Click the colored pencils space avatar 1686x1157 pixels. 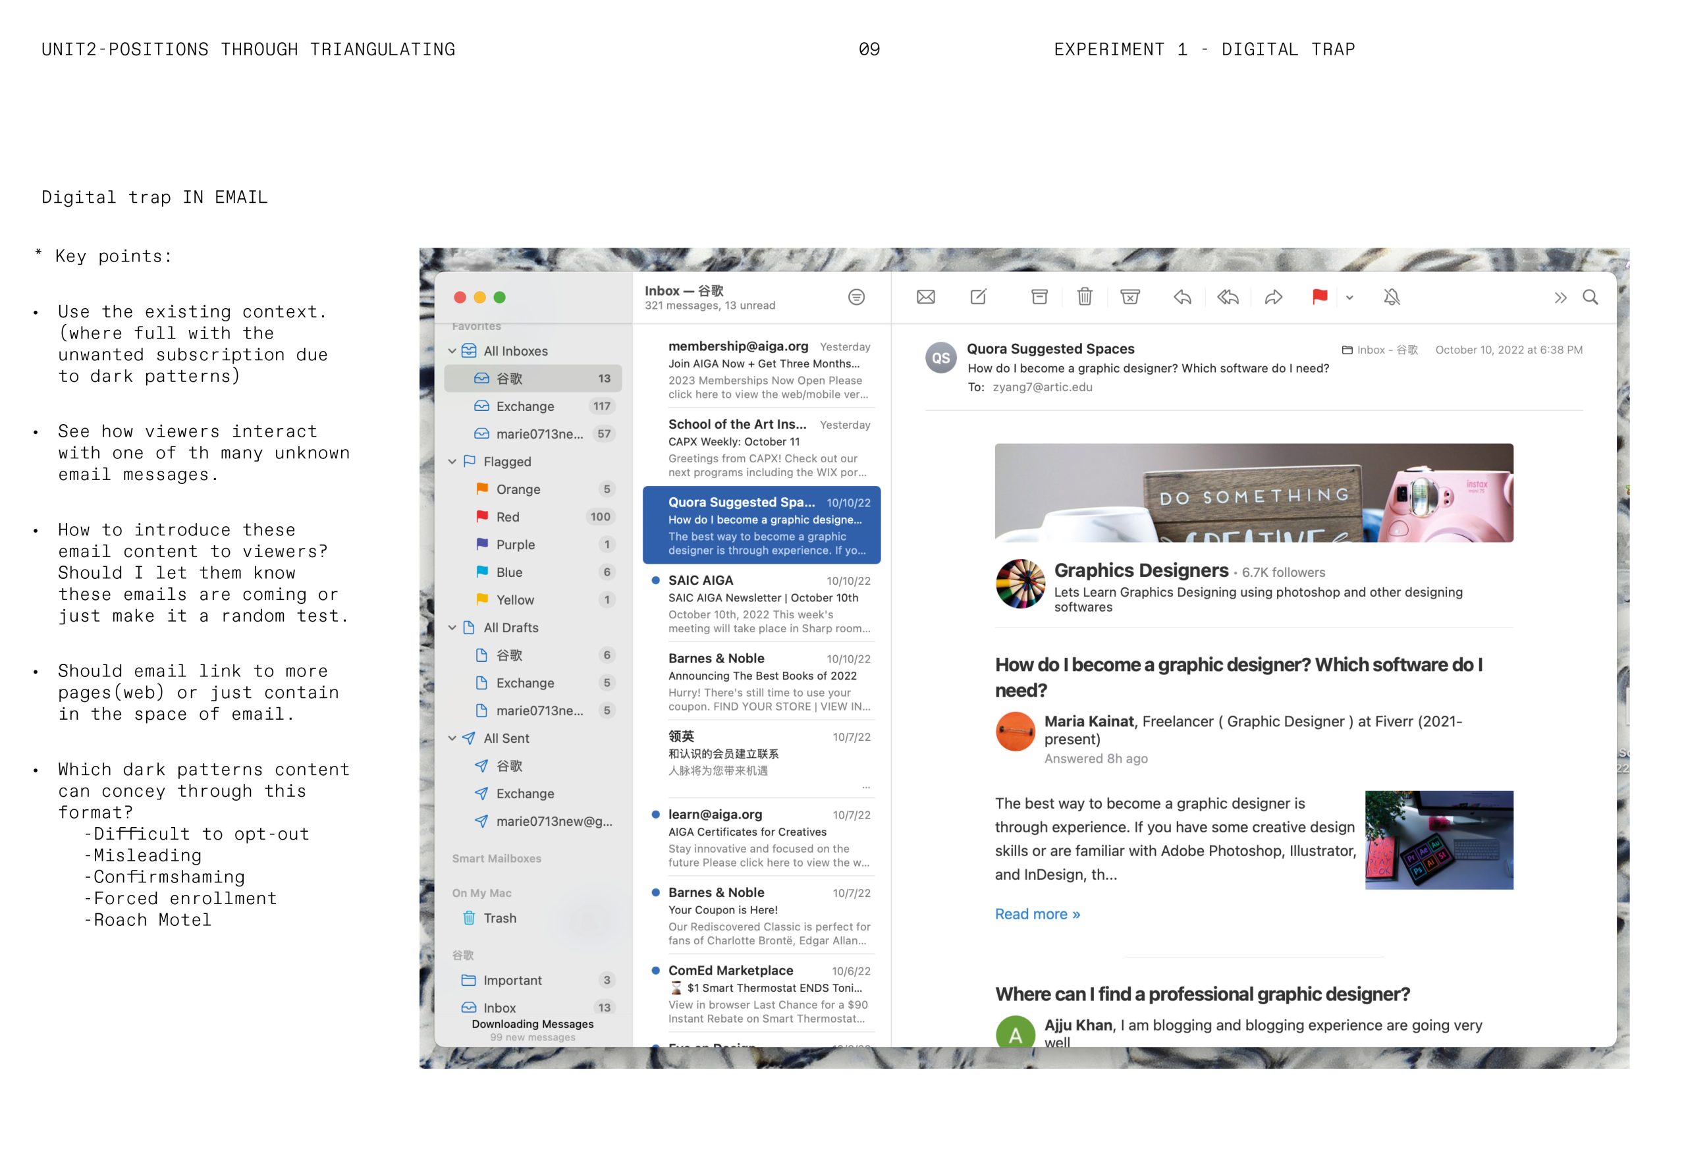pos(1020,584)
